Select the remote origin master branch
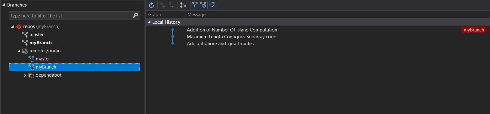490x114 pixels. pos(43,59)
